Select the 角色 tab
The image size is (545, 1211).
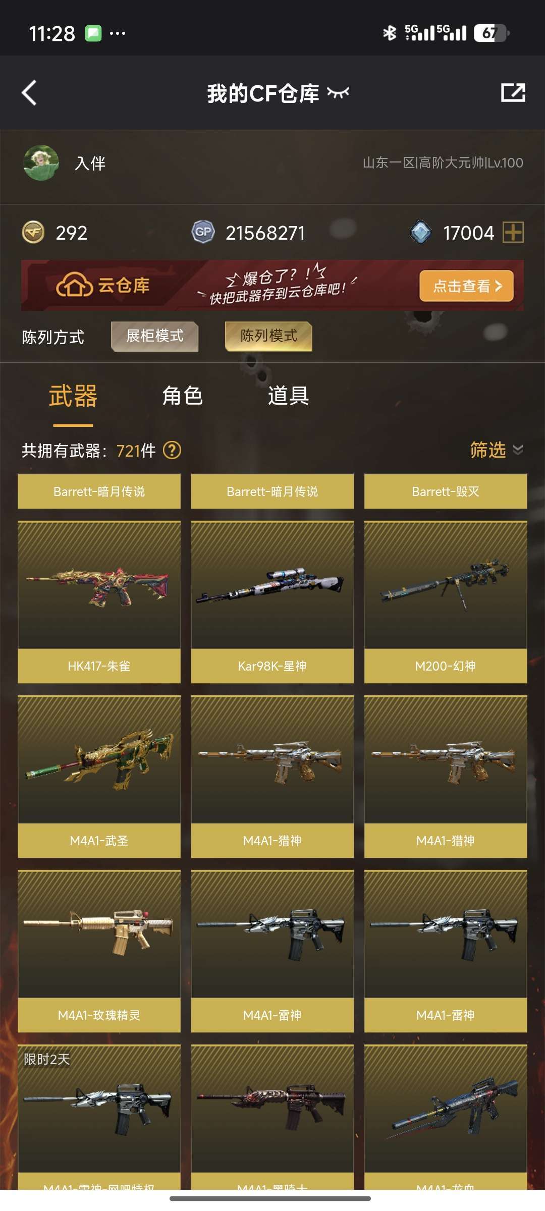pos(183,396)
